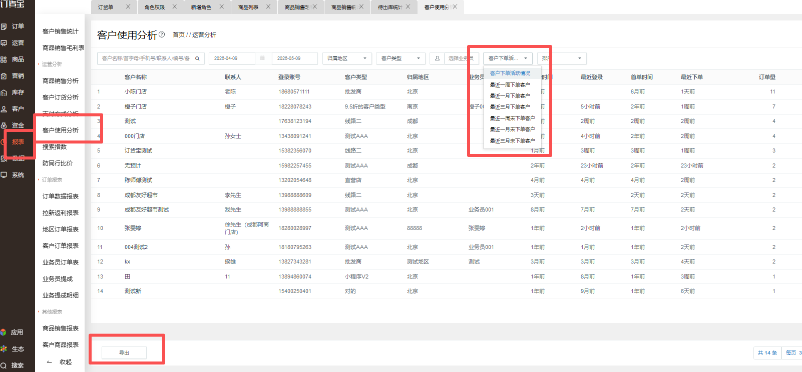802x372 pixels.
Task: Expand the 客户类型 dropdown
Action: 400,58
